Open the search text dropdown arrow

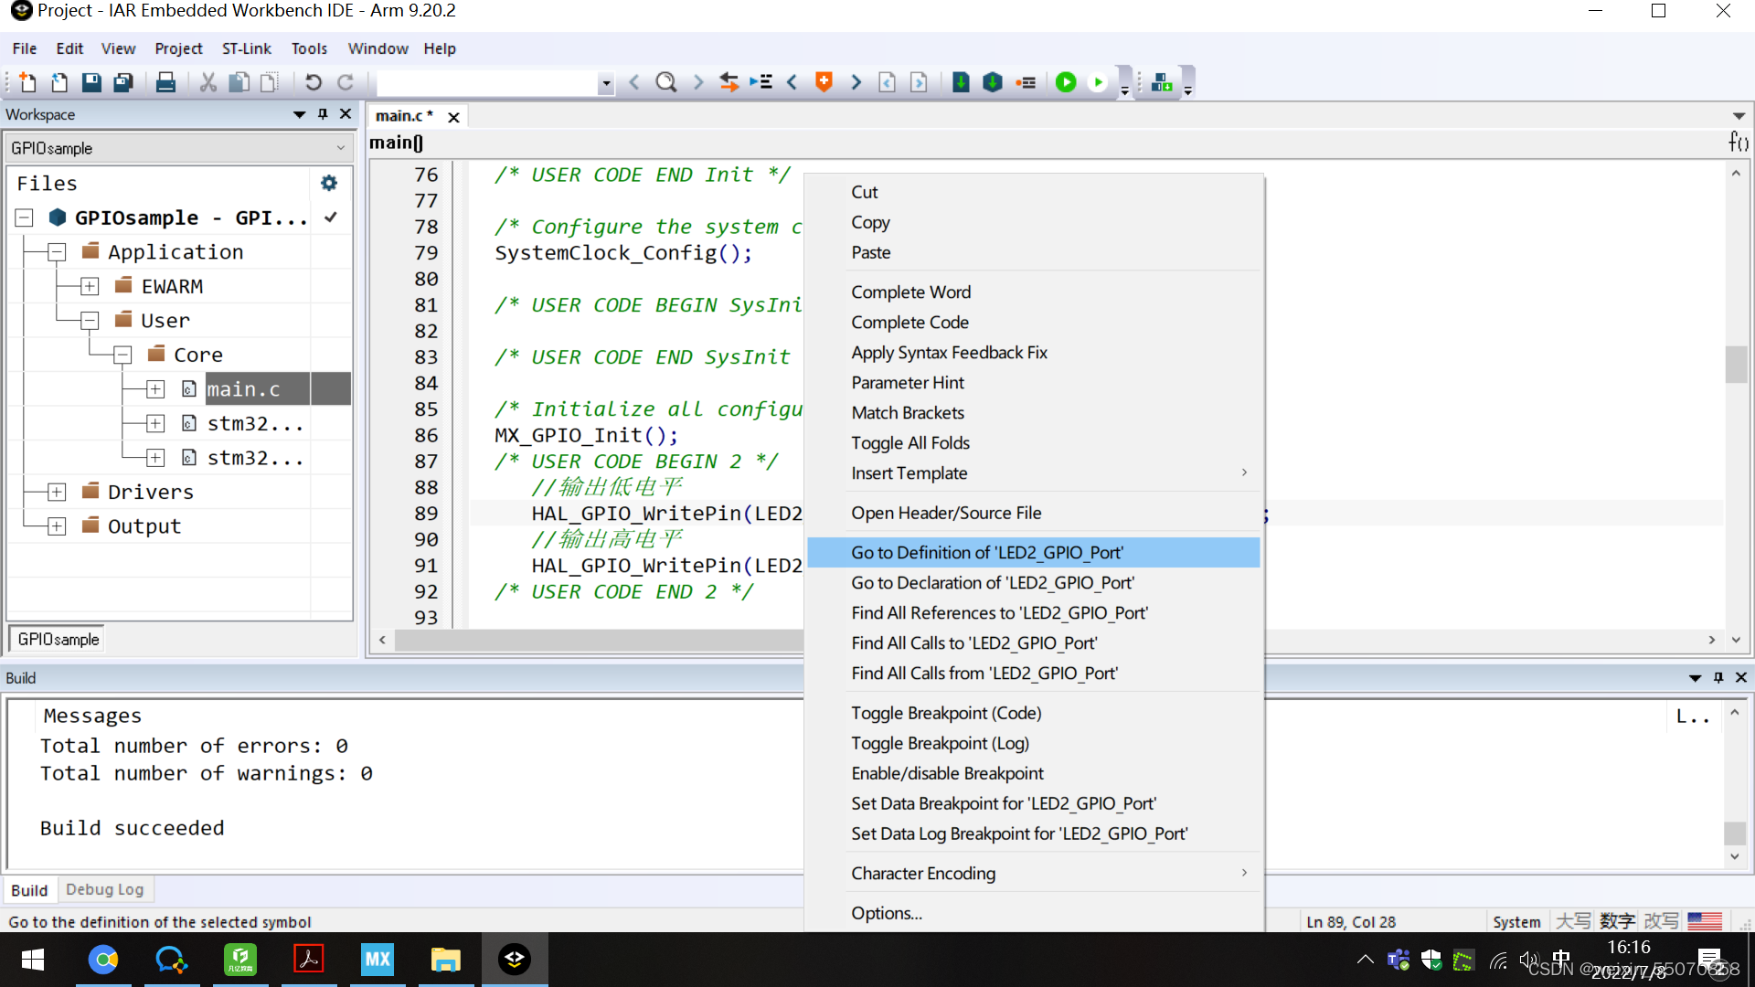coord(605,83)
